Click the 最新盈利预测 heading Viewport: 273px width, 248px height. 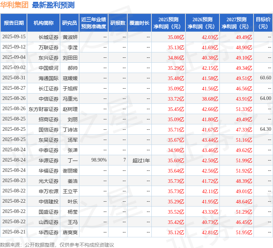click(x=53, y=5)
